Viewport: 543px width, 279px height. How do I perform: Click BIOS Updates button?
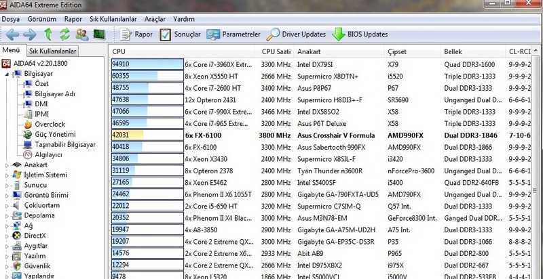tap(360, 34)
